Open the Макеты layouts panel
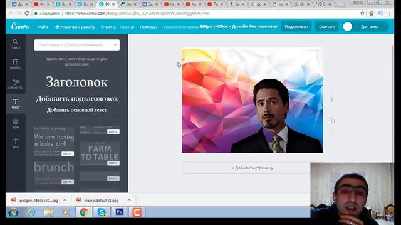Viewport: 401px width, 225px height. 16,64
